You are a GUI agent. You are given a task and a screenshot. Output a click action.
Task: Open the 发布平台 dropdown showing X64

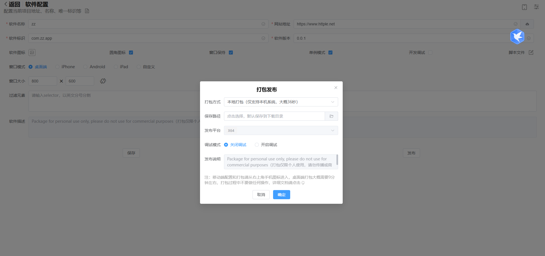(x=281, y=130)
